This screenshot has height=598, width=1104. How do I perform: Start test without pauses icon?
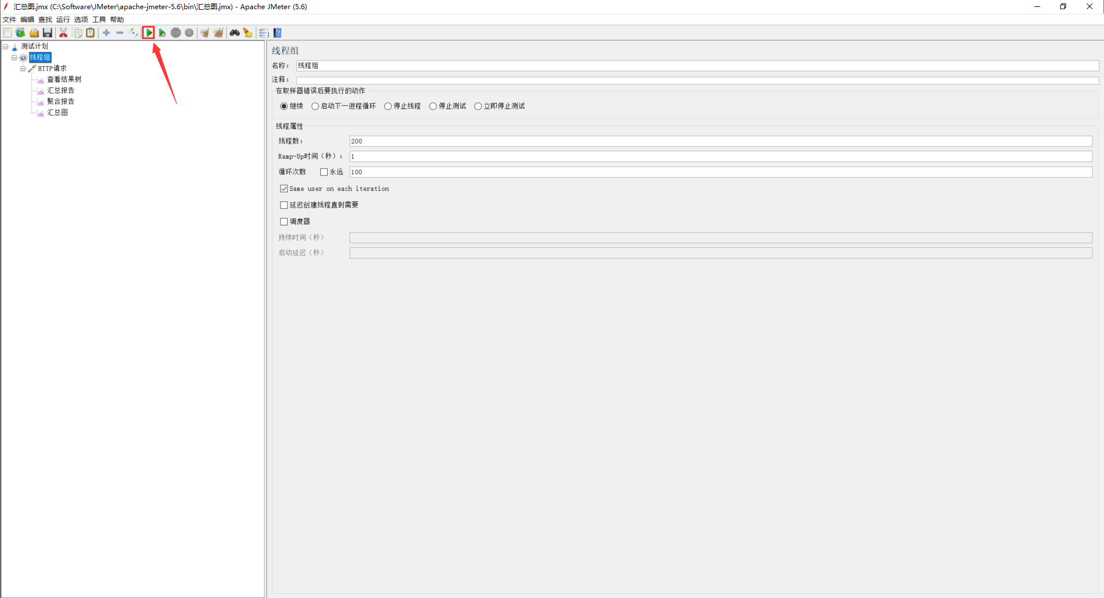click(x=162, y=33)
